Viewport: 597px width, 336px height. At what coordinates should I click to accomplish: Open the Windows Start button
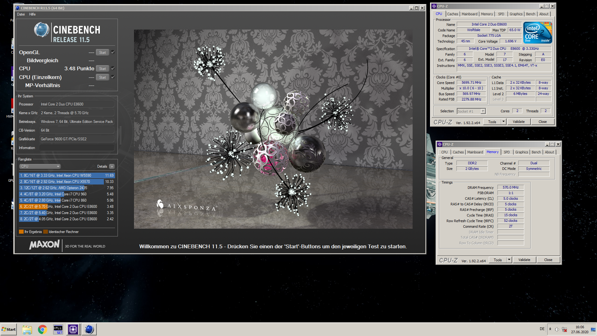coord(8,329)
